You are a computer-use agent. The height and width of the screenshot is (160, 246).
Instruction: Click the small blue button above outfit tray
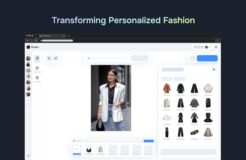pos(148,141)
